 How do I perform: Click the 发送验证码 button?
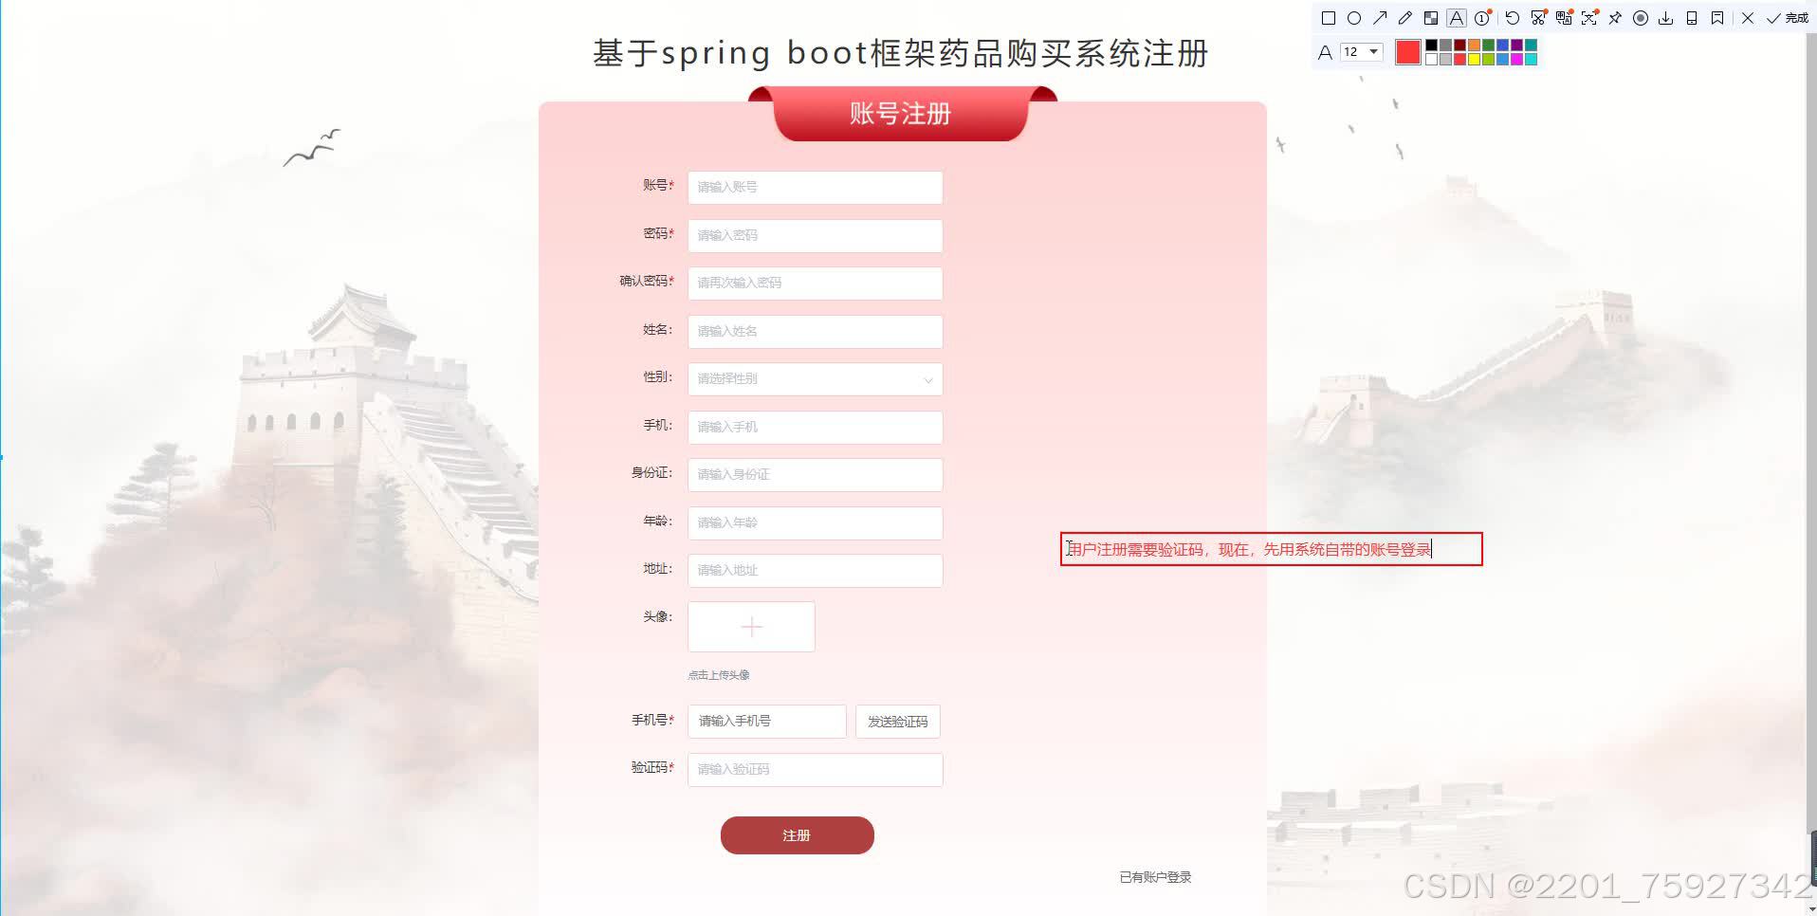(898, 722)
